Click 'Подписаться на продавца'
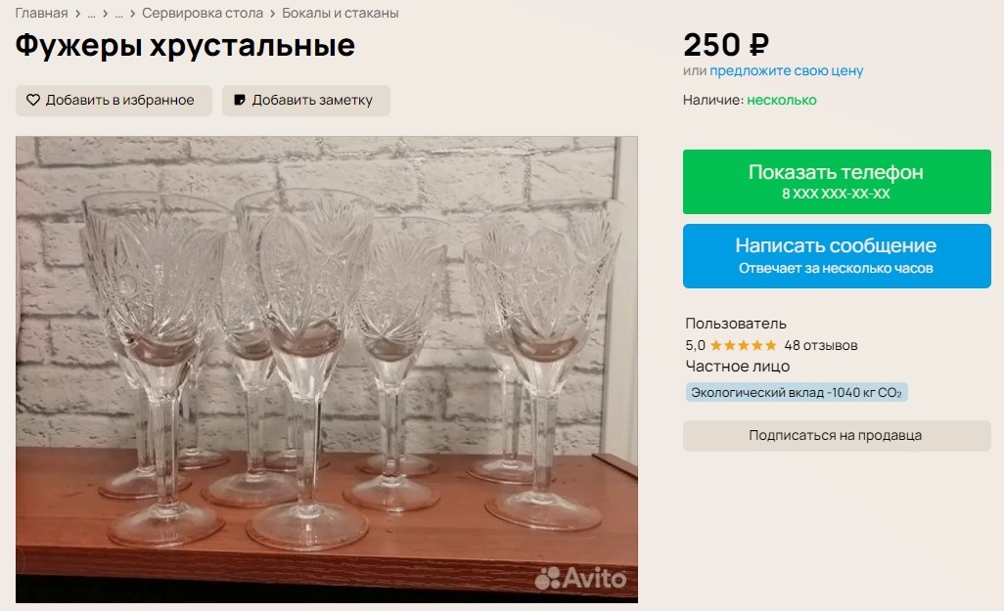The width and height of the screenshot is (1004, 611). pos(836,435)
